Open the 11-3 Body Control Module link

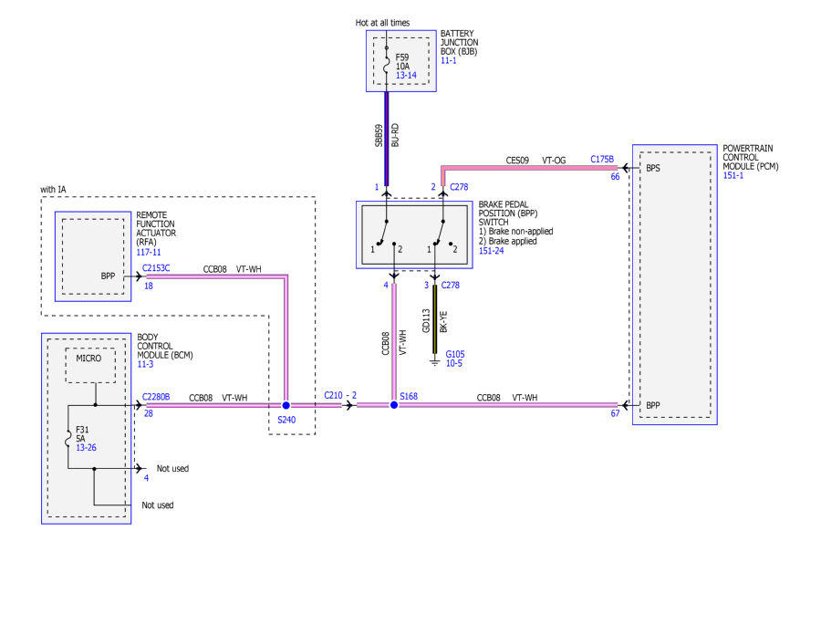pos(145,364)
